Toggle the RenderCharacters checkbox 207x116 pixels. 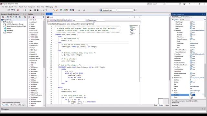[x=191, y=39]
